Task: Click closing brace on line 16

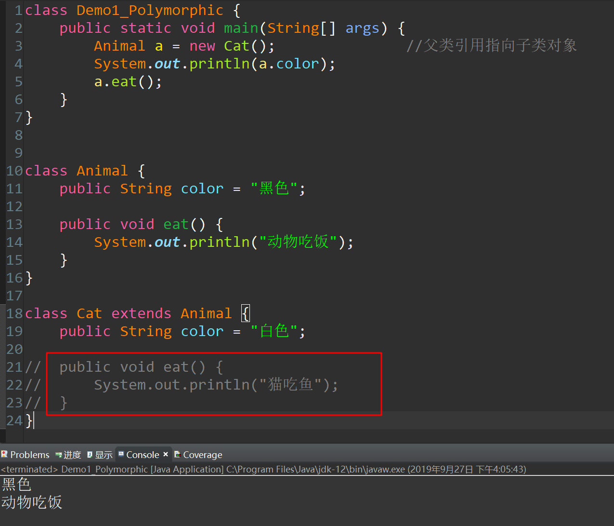Action: [x=29, y=278]
